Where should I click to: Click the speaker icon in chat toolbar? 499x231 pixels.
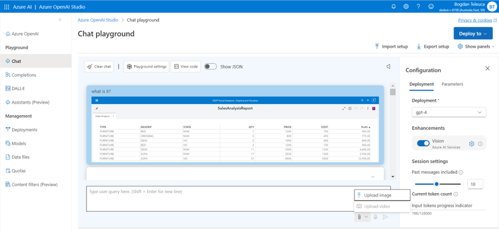pyautogui.click(x=388, y=66)
